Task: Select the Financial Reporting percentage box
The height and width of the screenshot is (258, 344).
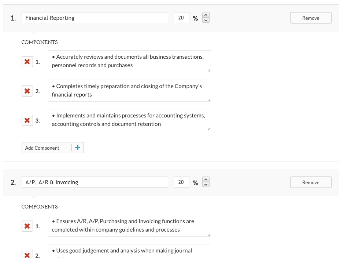Action: pyautogui.click(x=181, y=17)
